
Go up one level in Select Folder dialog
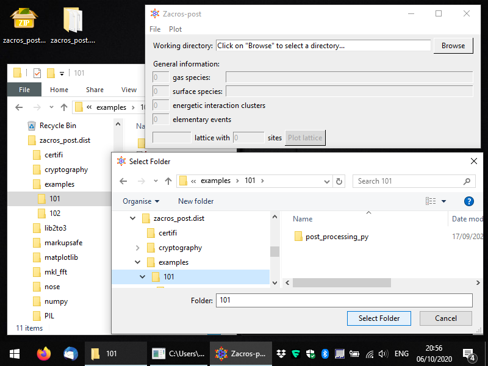(x=168, y=181)
